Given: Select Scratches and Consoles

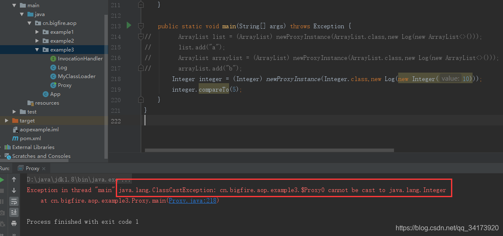Looking at the screenshot, I should (x=41, y=156).
